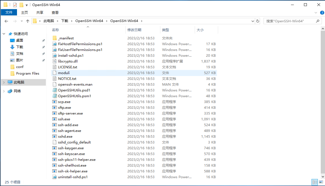Open 图片 in quick access sidebar
325x186 pixels.
coord(19,60)
